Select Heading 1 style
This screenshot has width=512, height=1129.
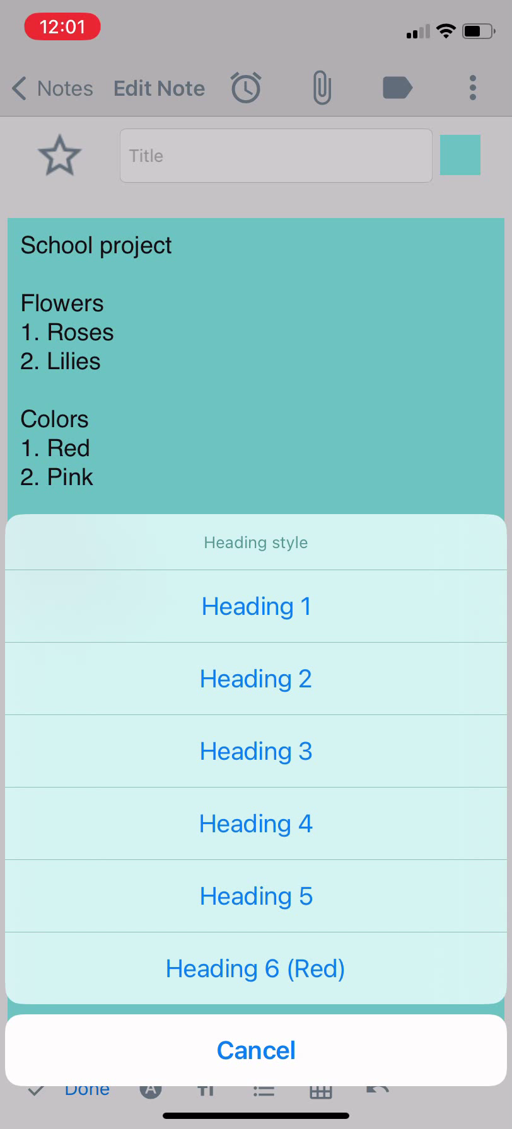pos(256,606)
